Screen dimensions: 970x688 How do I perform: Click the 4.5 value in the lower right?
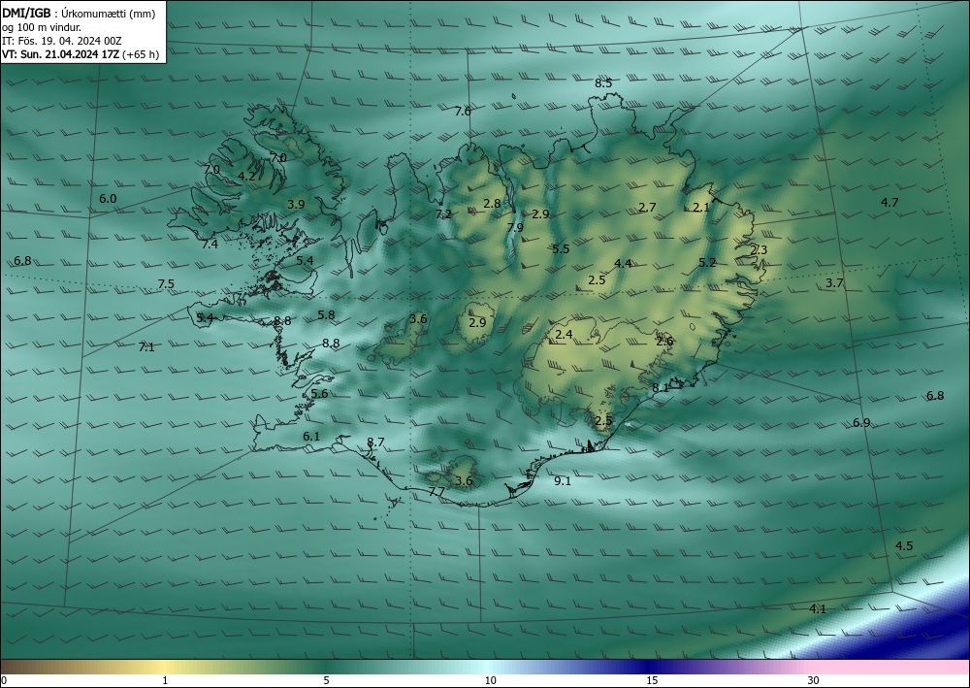904,545
